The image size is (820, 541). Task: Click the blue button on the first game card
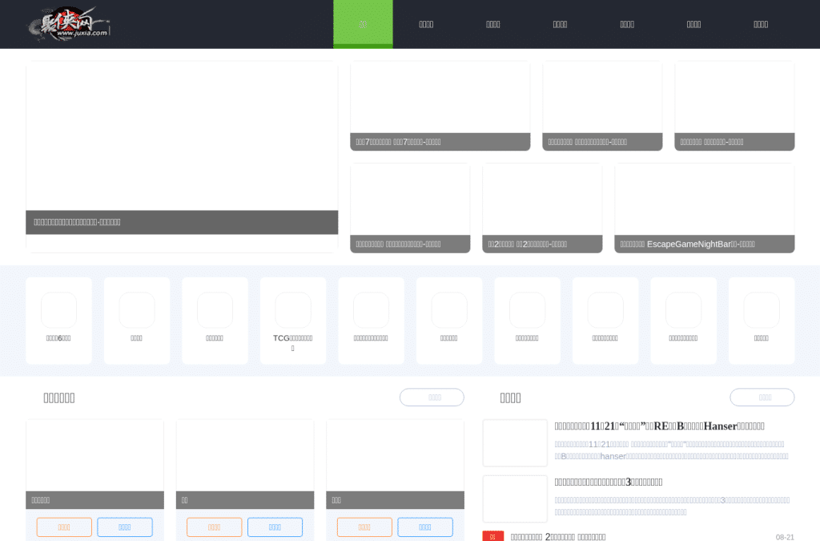pyautogui.click(x=125, y=527)
